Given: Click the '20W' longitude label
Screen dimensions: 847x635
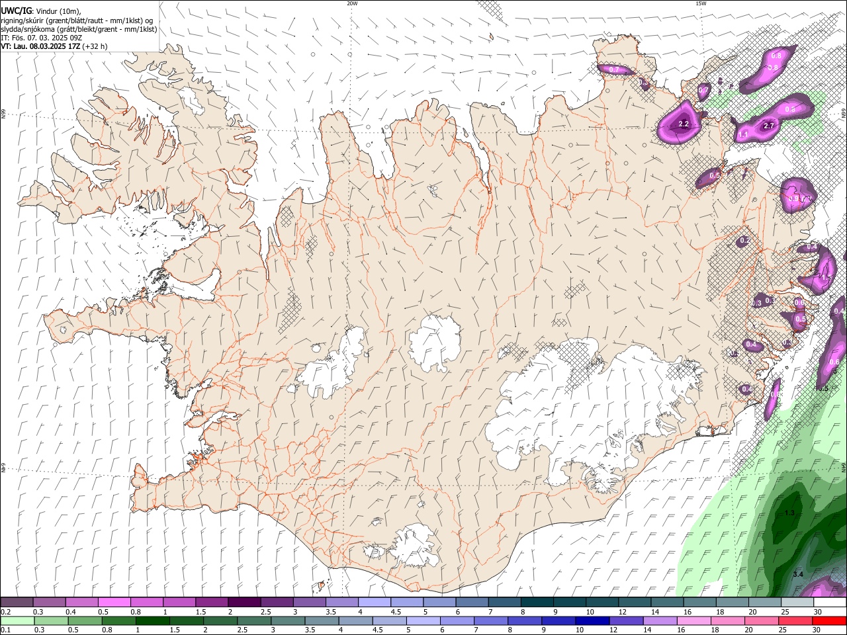Looking at the screenshot, I should pyautogui.click(x=352, y=3).
